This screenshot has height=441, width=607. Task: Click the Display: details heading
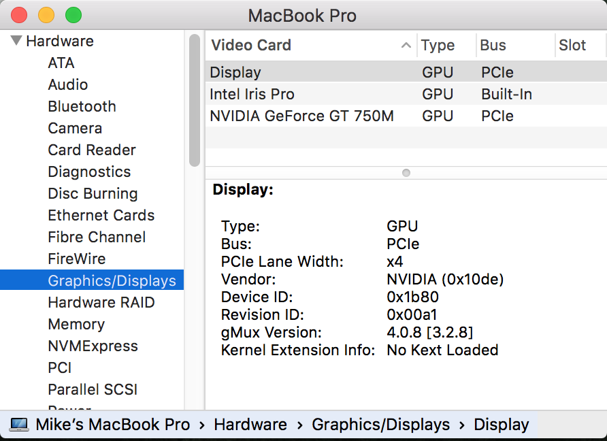[x=243, y=189]
